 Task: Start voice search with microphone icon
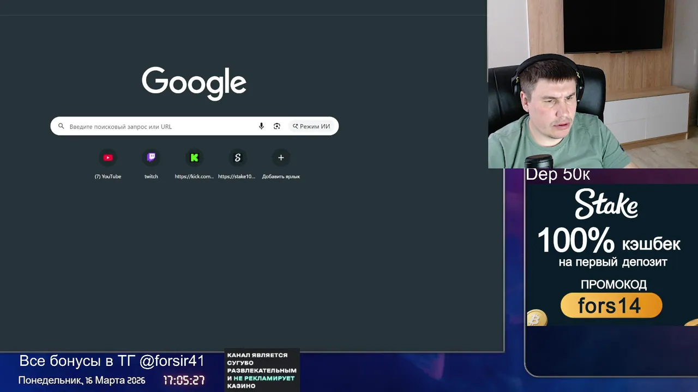pyautogui.click(x=261, y=126)
